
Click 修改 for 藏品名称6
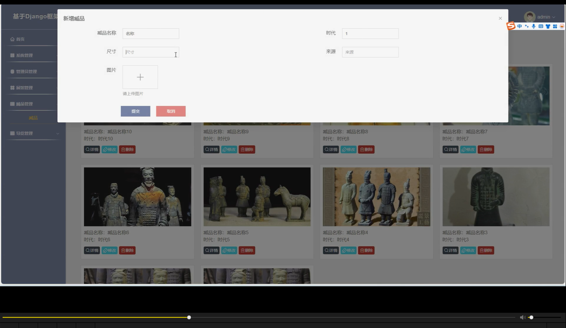(110, 250)
